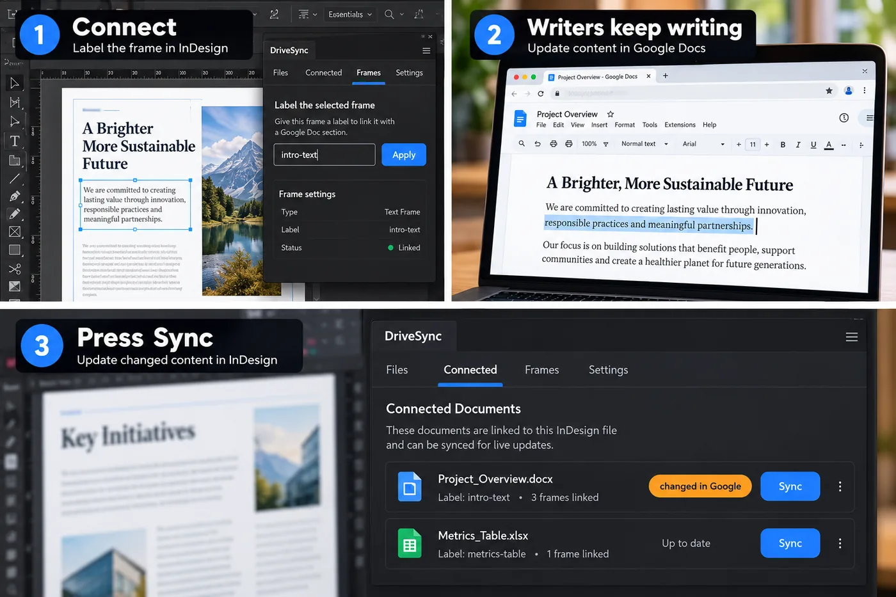
Task: Click the font size 11 field
Action: tap(753, 145)
